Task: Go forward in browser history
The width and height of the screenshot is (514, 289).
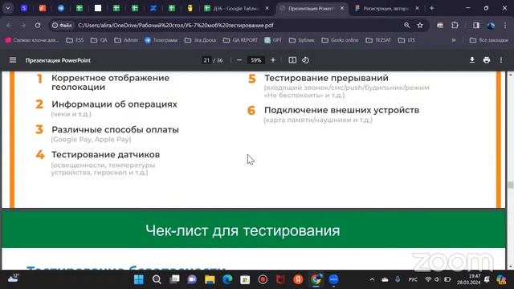Action: (x=23, y=25)
